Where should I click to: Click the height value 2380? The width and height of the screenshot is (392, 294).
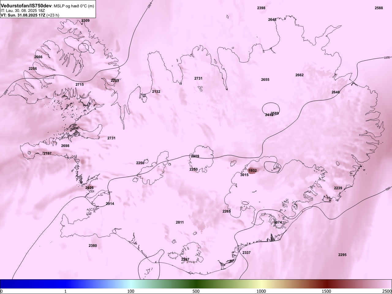pyautogui.click(x=93, y=246)
